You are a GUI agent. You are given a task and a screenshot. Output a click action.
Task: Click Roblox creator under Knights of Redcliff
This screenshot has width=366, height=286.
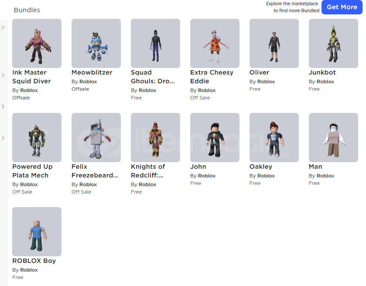pos(147,184)
